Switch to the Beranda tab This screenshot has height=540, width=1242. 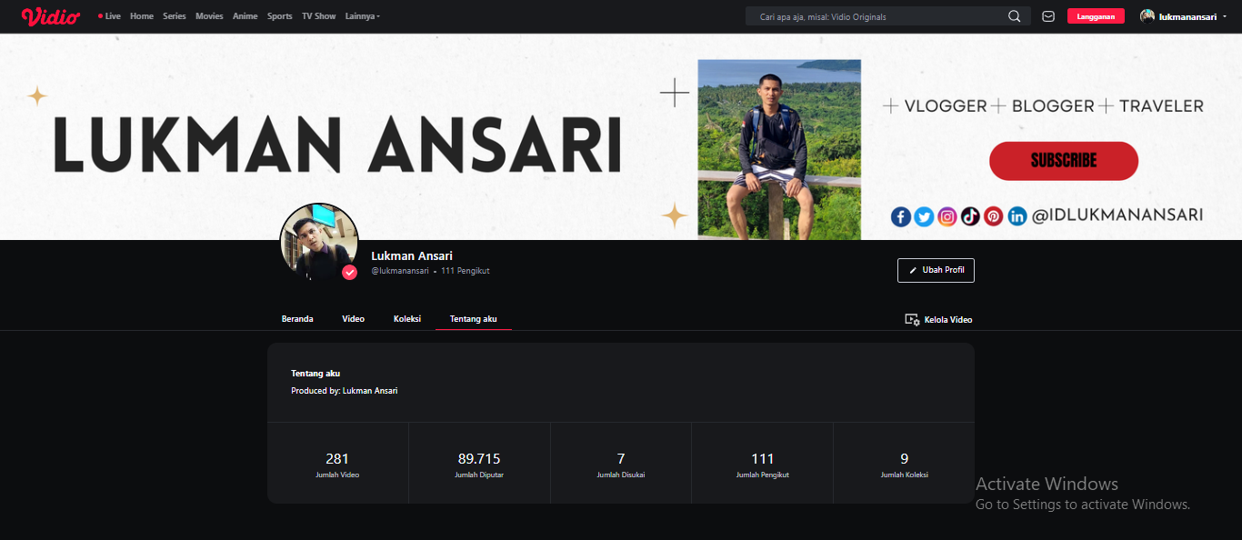(297, 319)
